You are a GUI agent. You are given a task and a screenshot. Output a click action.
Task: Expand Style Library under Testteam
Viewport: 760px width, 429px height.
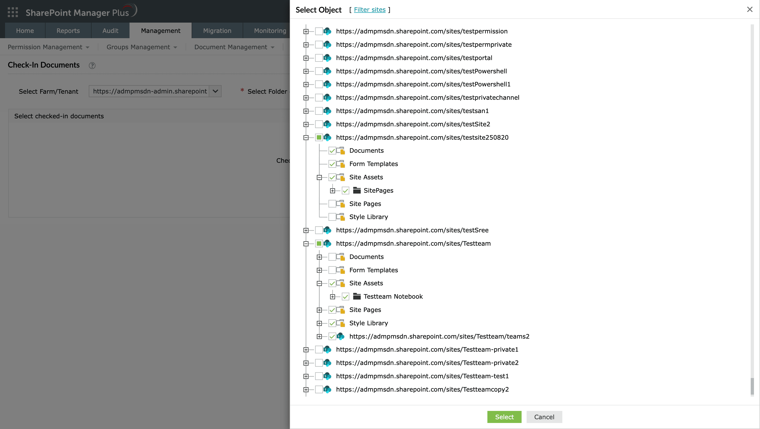tap(319, 323)
